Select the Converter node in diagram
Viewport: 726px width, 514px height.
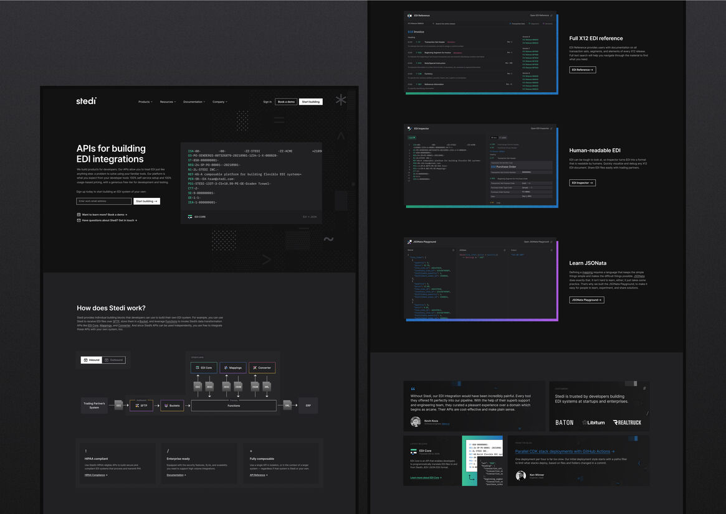click(x=262, y=368)
